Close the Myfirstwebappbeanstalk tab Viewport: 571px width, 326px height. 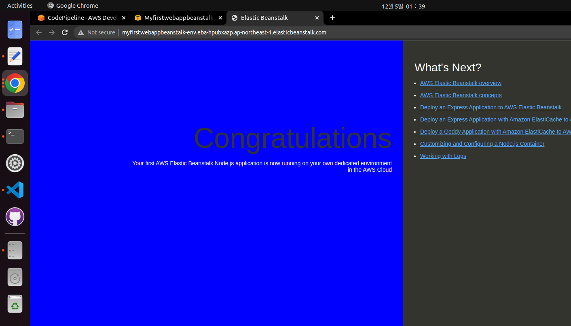click(220, 18)
